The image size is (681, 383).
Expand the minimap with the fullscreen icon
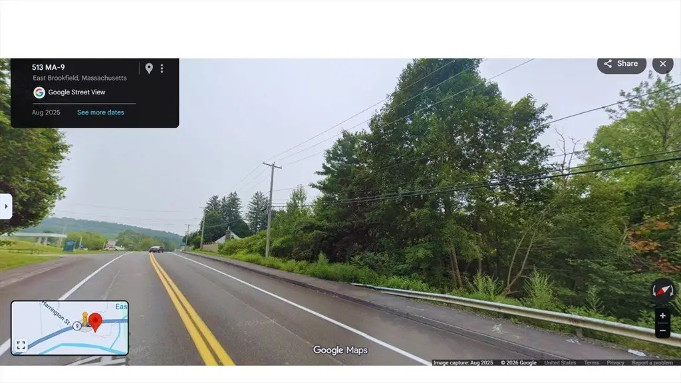pyautogui.click(x=21, y=345)
